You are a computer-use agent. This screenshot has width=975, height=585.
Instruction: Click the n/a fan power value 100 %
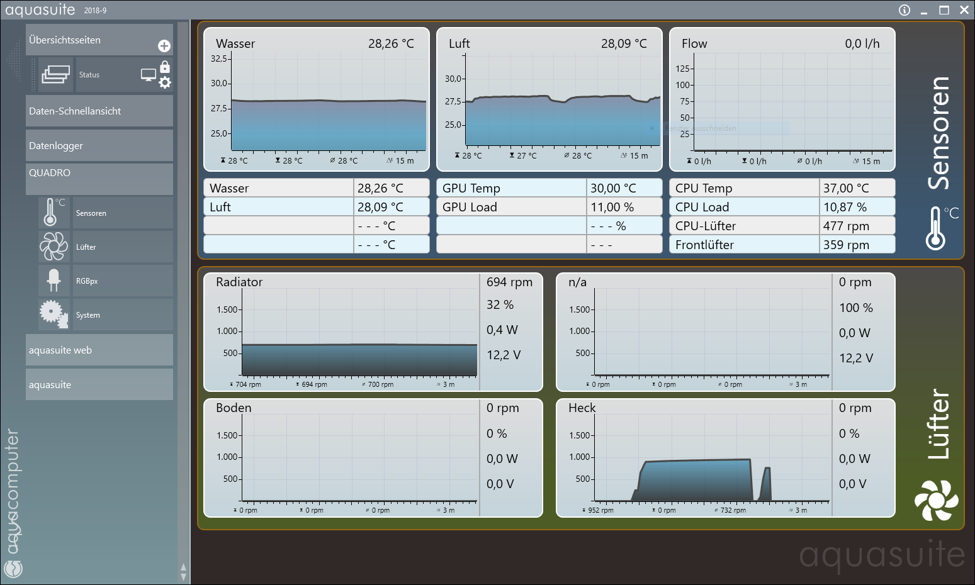click(856, 308)
